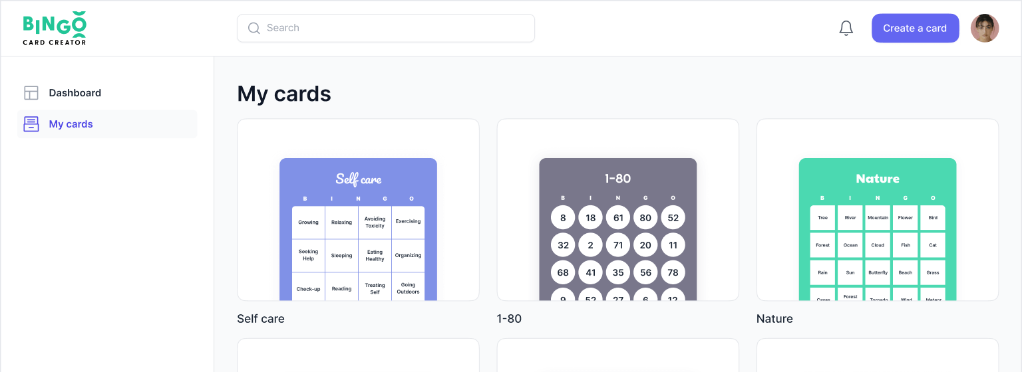Select the second-row card below Nature
1022x372 pixels.
877,356
